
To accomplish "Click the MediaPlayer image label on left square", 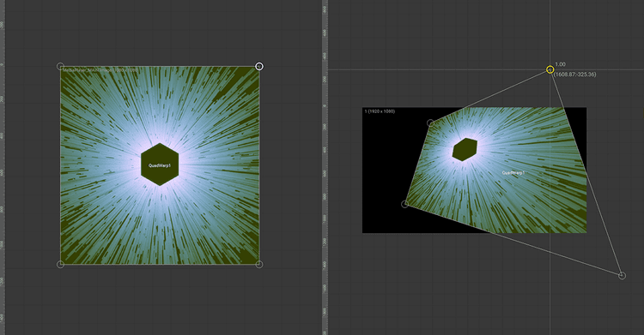I will tap(100, 70).
